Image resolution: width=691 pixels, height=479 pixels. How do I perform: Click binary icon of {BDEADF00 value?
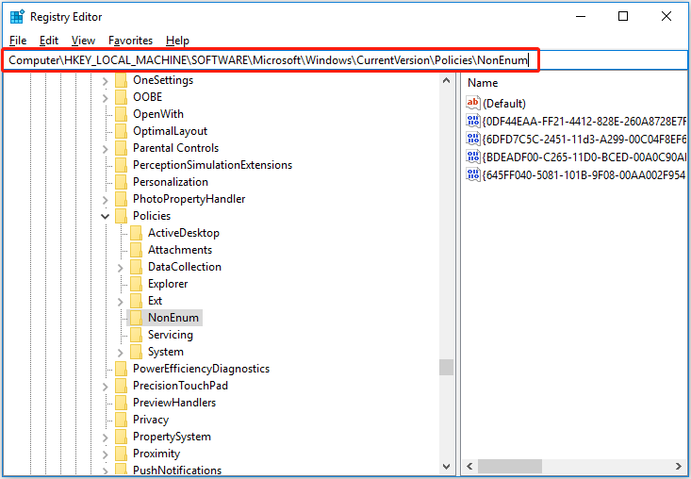(473, 157)
